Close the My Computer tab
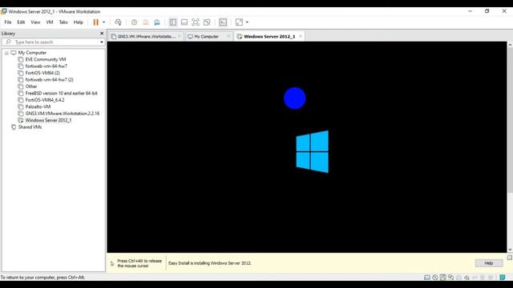Image resolution: width=513 pixels, height=288 pixels. pos(228,36)
